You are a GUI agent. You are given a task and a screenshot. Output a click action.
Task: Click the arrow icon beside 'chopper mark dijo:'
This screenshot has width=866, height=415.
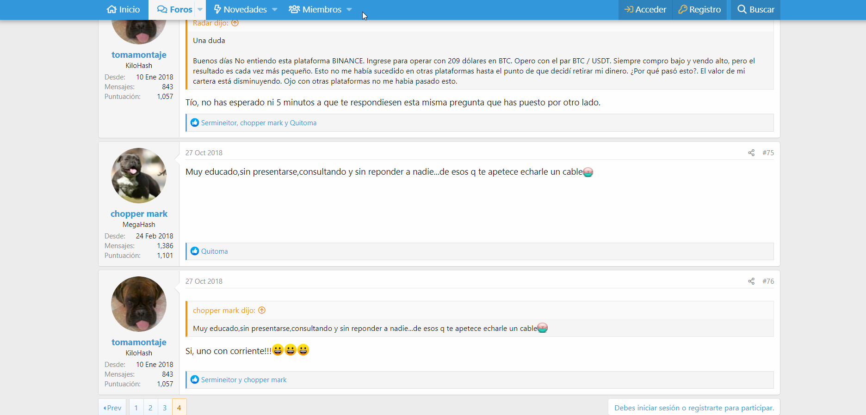click(x=262, y=311)
